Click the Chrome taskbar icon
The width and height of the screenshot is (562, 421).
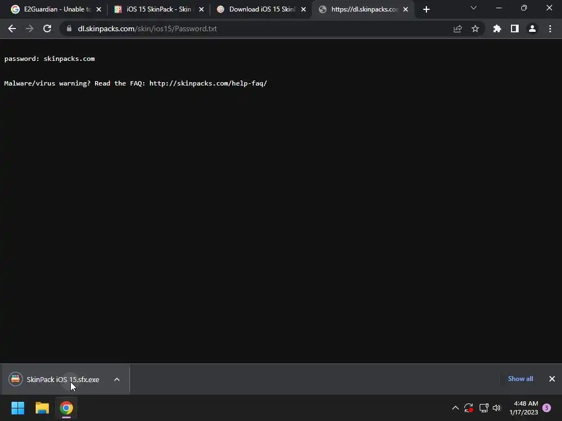[66, 408]
